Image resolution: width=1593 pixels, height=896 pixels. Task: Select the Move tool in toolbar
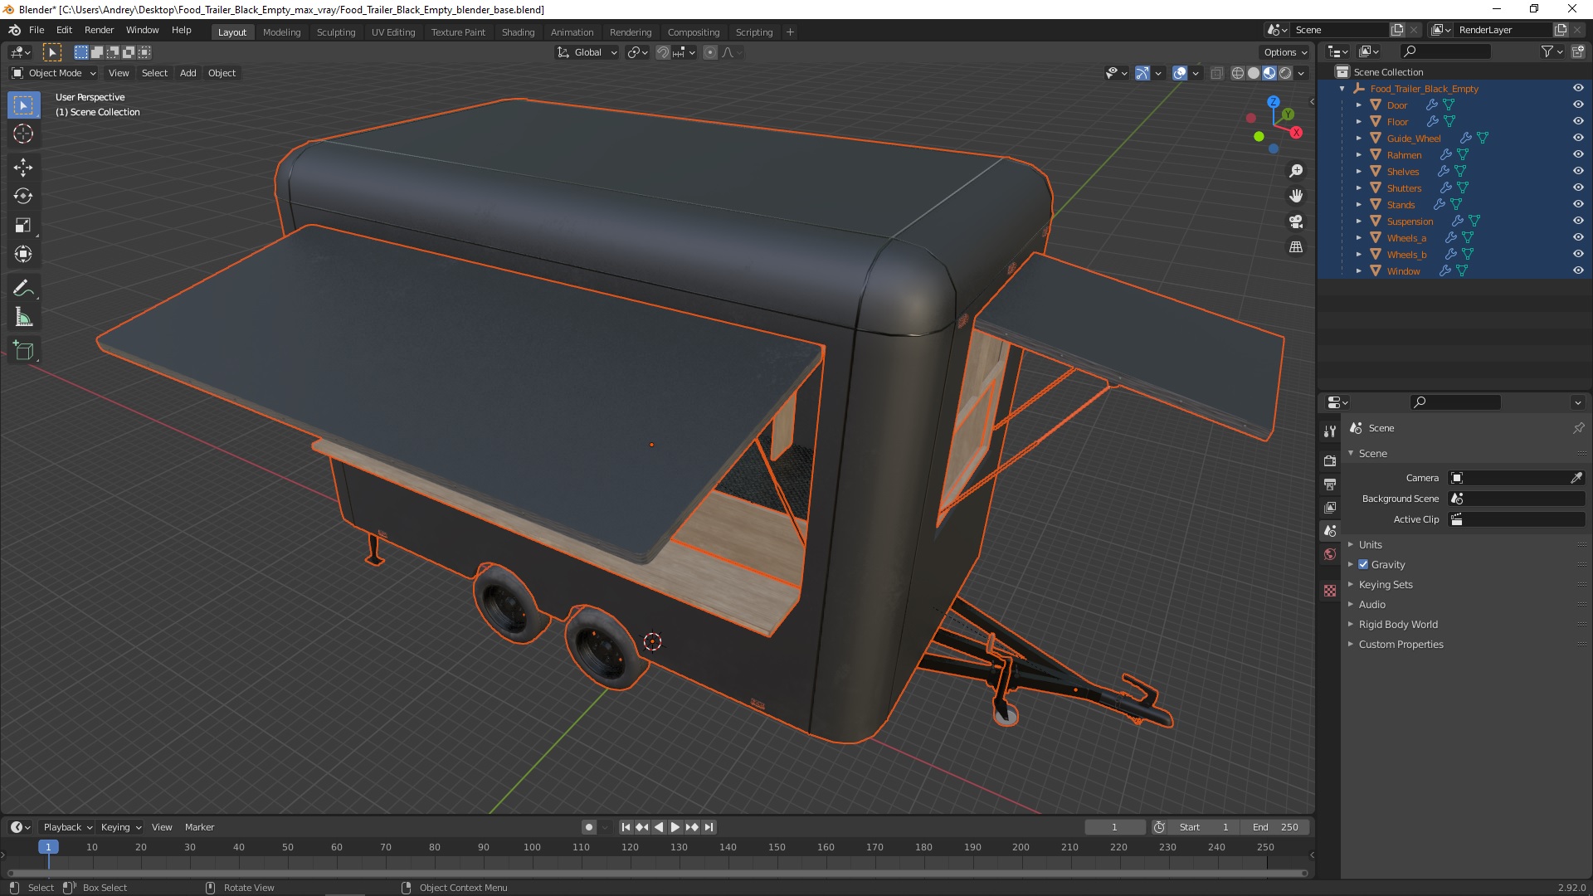click(x=23, y=168)
